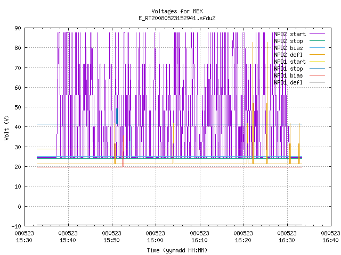Click the orange NPD2 defl legend line sample

coord(317,54)
